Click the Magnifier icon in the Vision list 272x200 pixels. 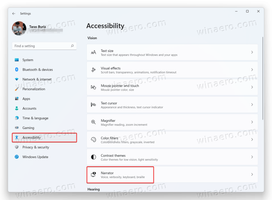point(94,122)
